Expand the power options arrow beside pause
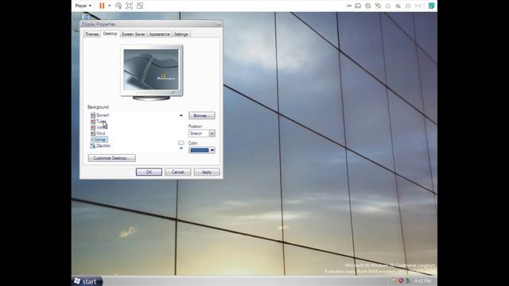The image size is (509, 286). (110, 6)
